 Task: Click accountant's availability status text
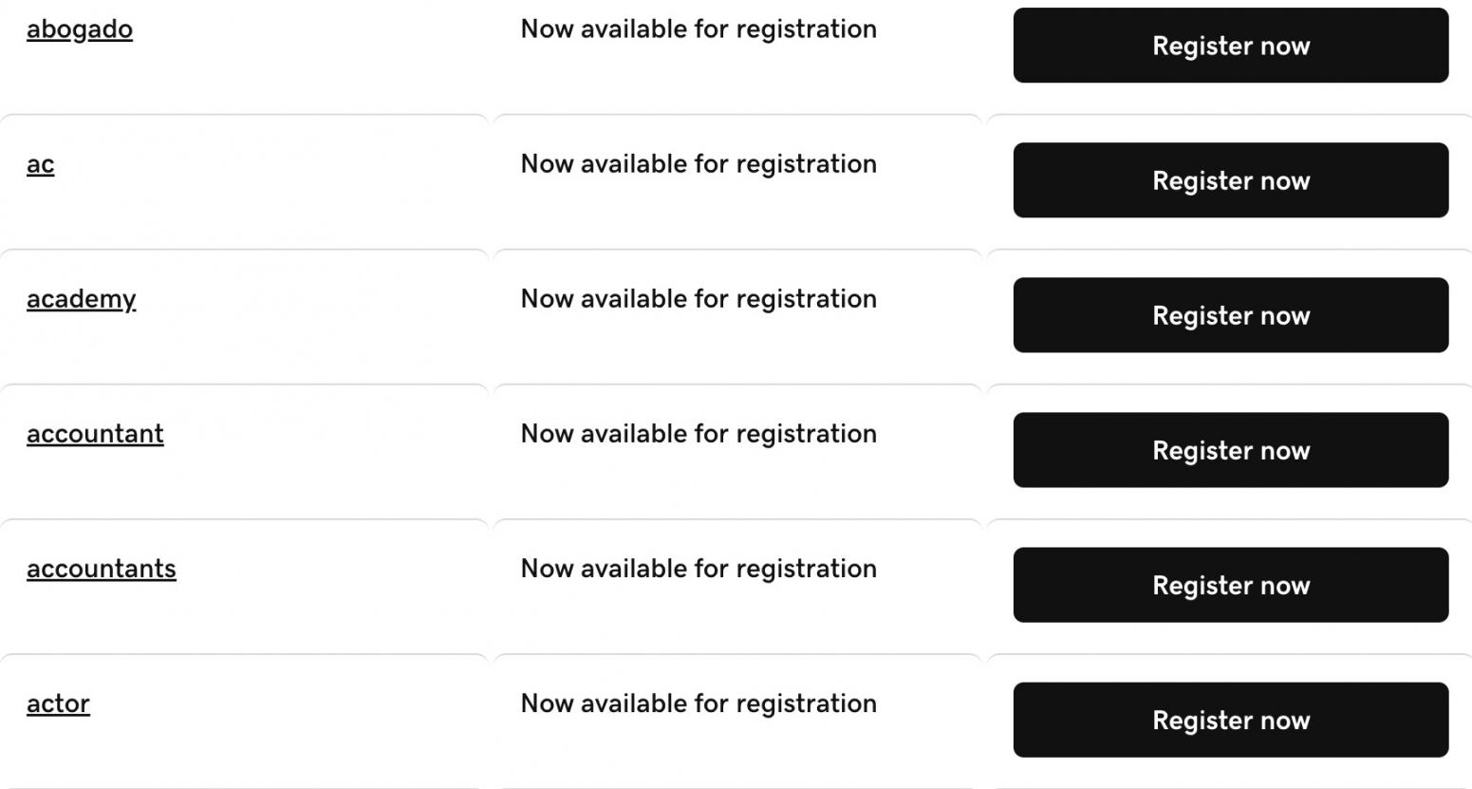(x=699, y=434)
